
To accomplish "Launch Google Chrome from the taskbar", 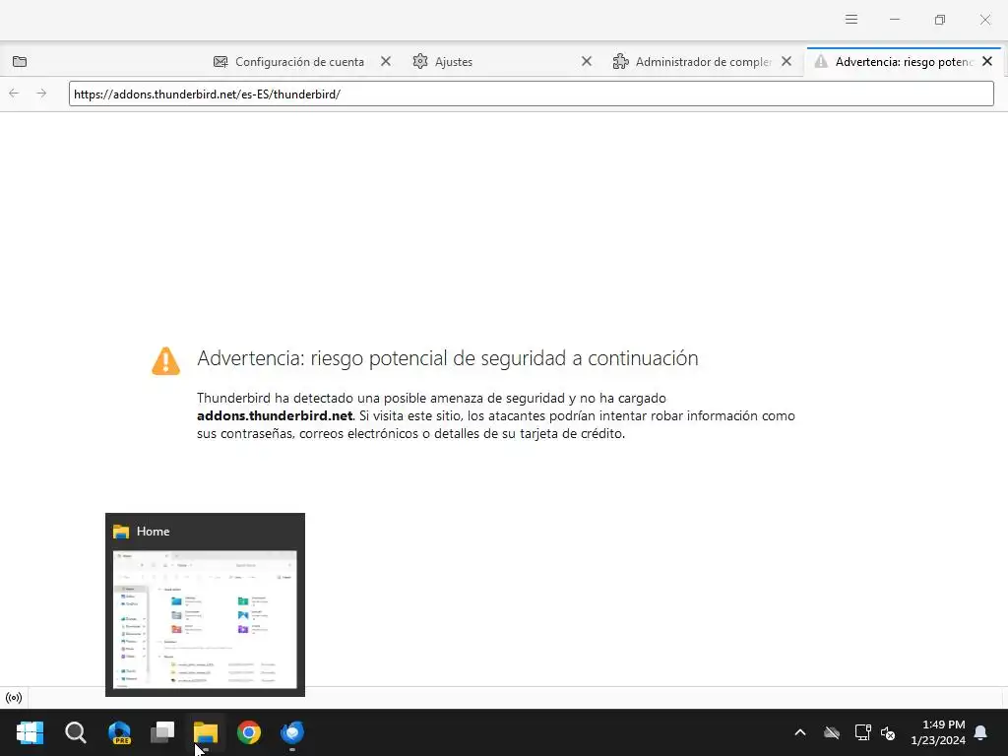I will (249, 732).
